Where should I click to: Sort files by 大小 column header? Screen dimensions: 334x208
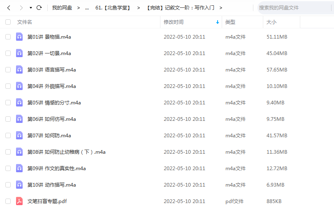pyautogui.click(x=271, y=22)
